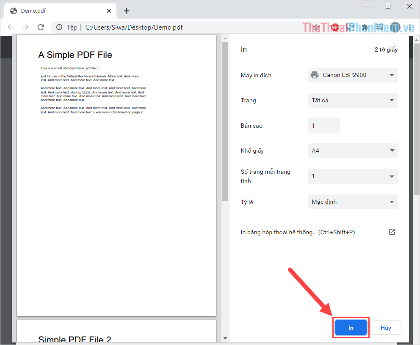420x345 pixels.
Task: Open the Khổ giấy paper size dropdown
Action: point(353,151)
